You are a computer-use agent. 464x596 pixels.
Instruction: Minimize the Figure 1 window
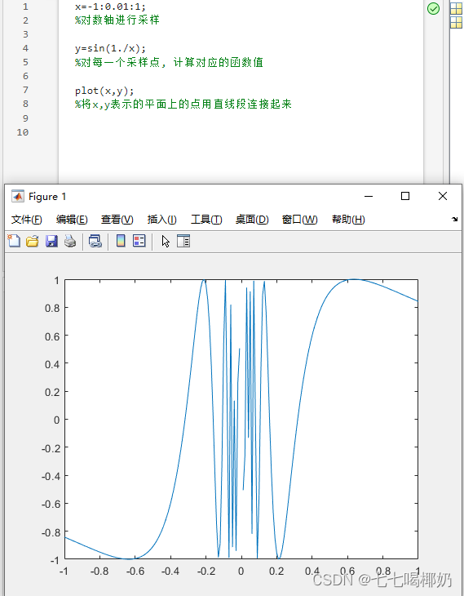click(x=369, y=196)
